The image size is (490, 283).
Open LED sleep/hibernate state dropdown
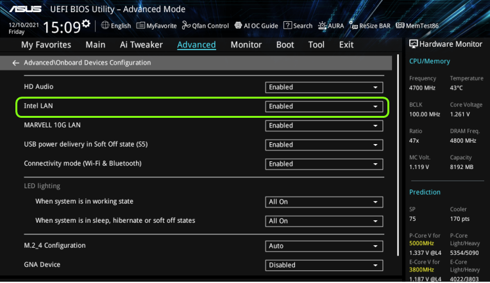click(324, 222)
